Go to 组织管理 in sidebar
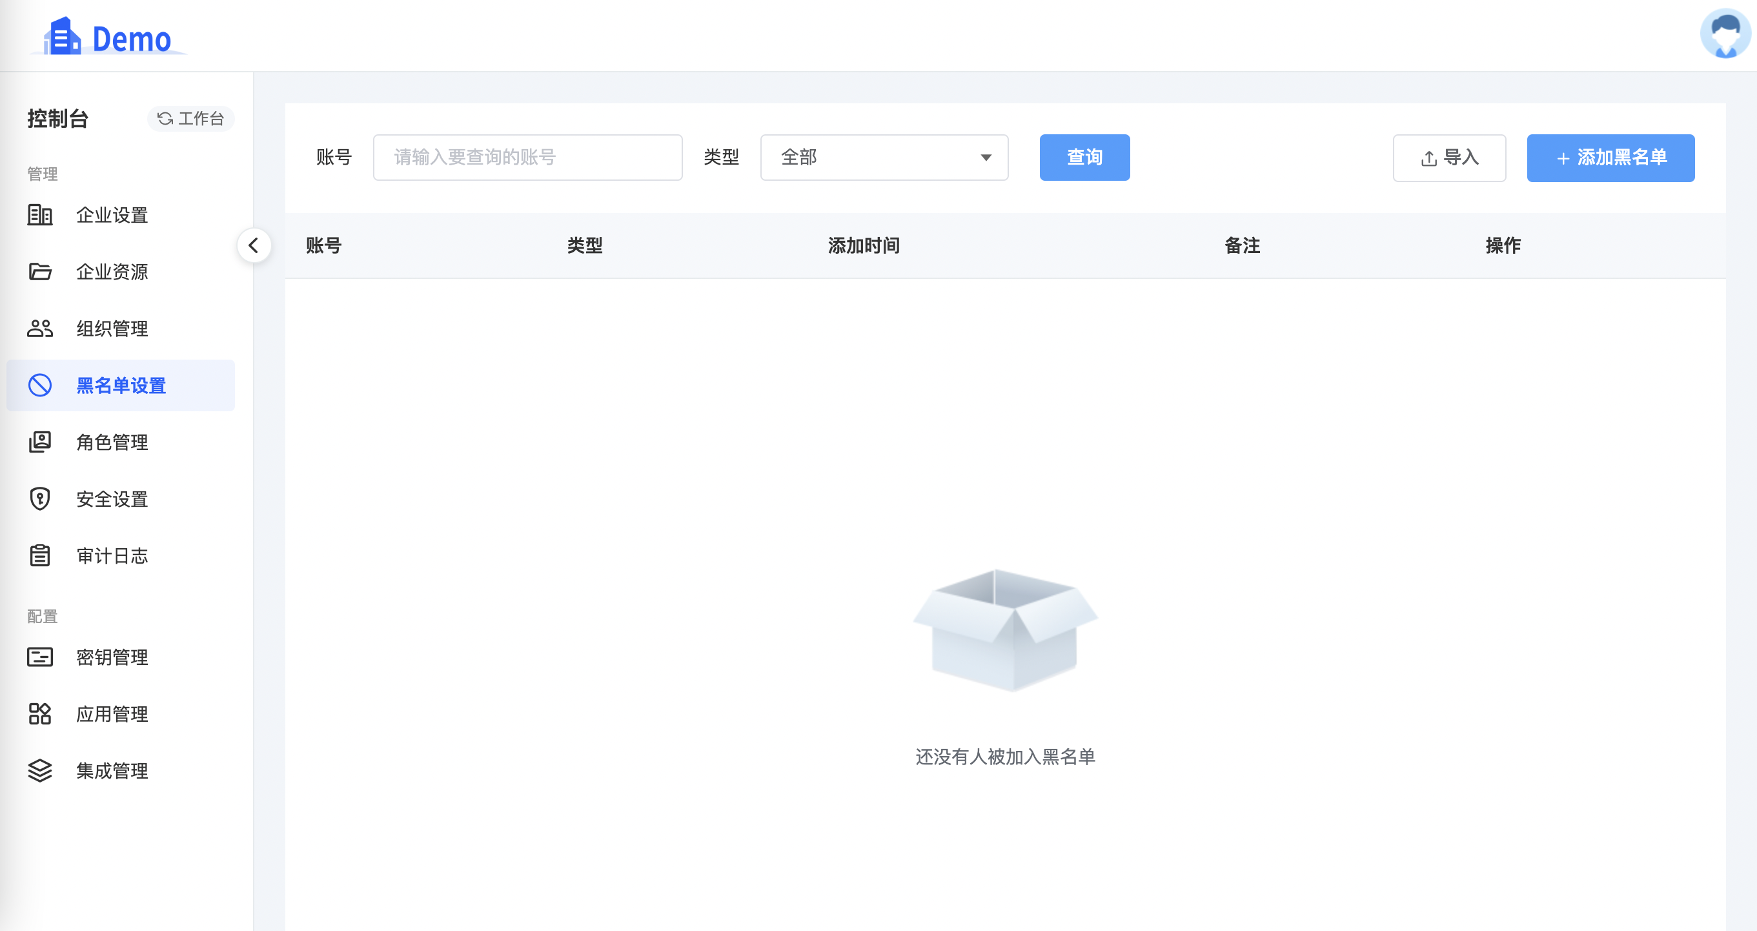Image resolution: width=1757 pixels, height=931 pixels. pos(121,329)
